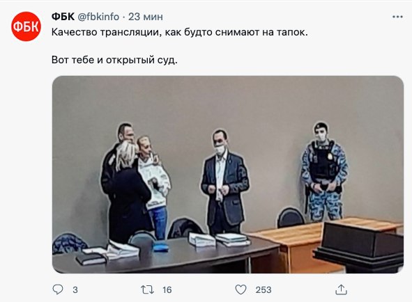Click the reply speech bubble icon
Screen dimensions: 412x302
pyautogui.click(x=58, y=289)
